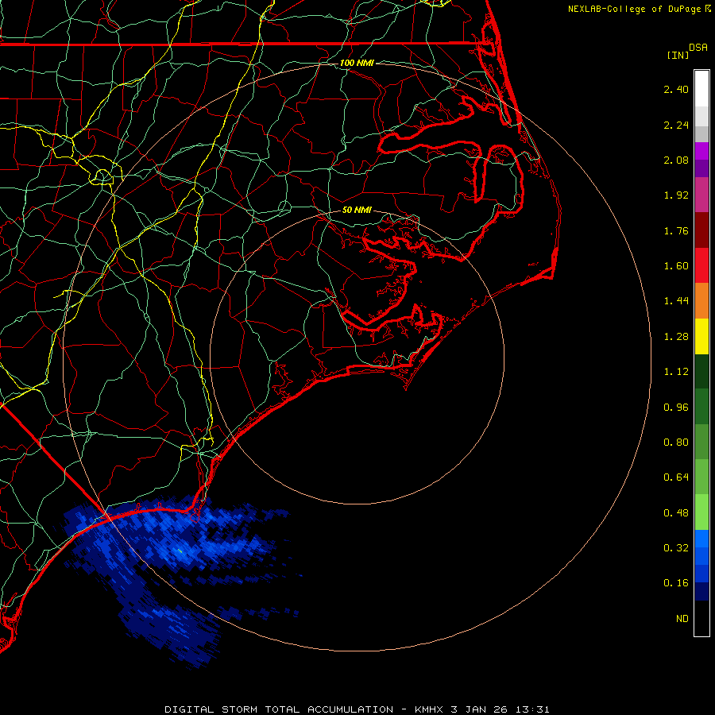
Task: Pick the light green legend swatch
Action: (701, 512)
